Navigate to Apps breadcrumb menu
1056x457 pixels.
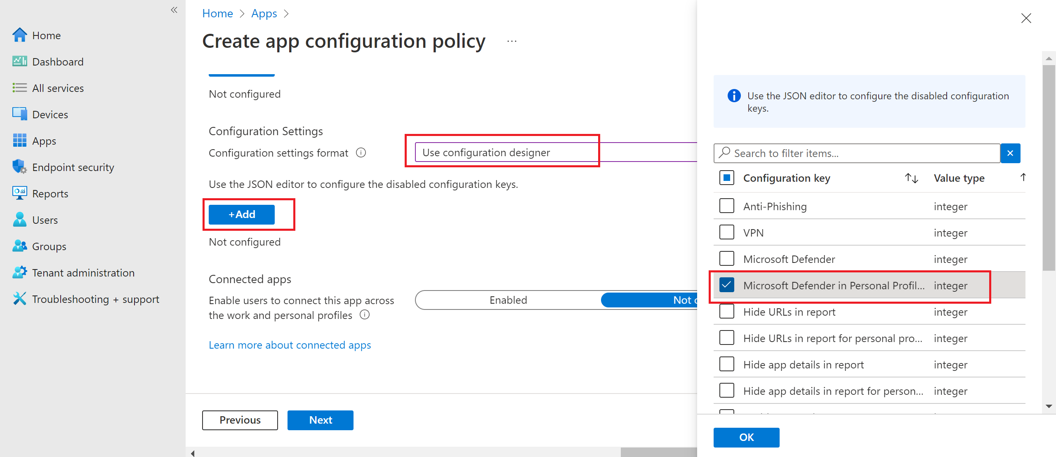coord(275,12)
